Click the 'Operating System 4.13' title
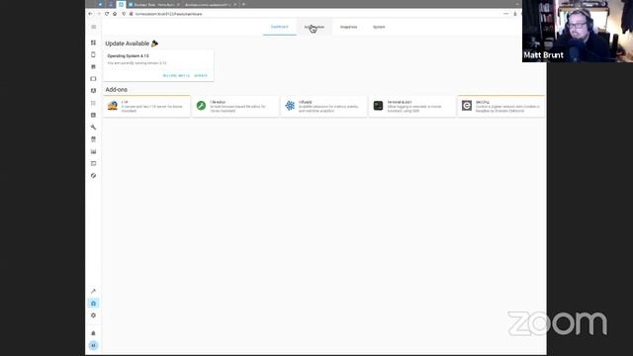633x356 pixels. pos(128,56)
